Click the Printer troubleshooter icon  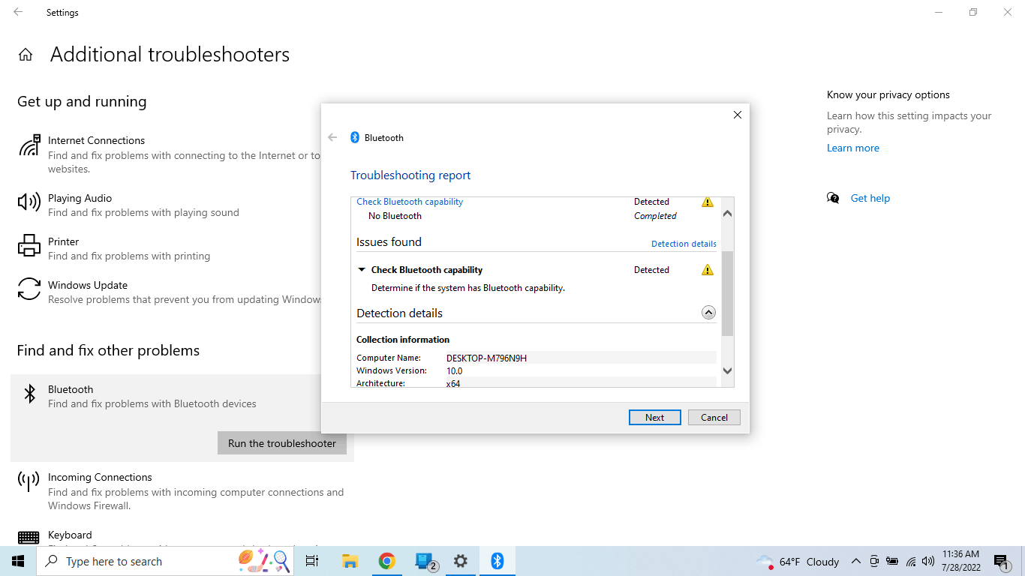point(29,245)
